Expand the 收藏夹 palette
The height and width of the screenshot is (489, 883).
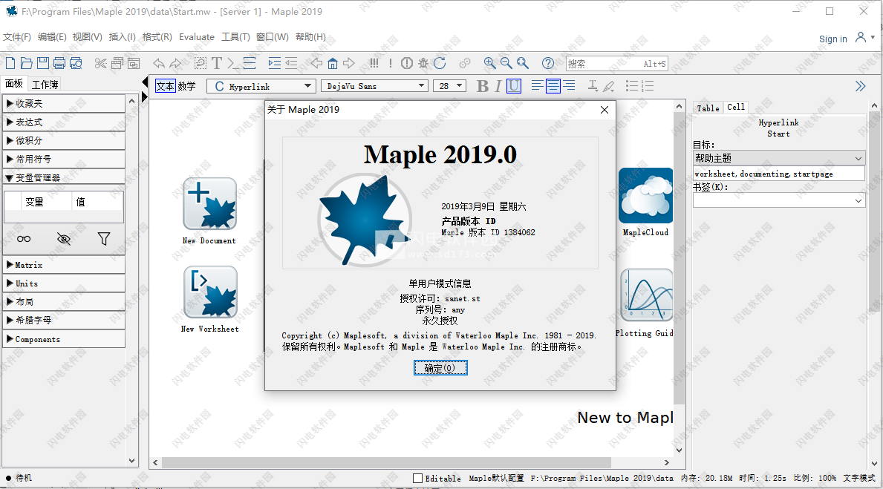coord(64,104)
